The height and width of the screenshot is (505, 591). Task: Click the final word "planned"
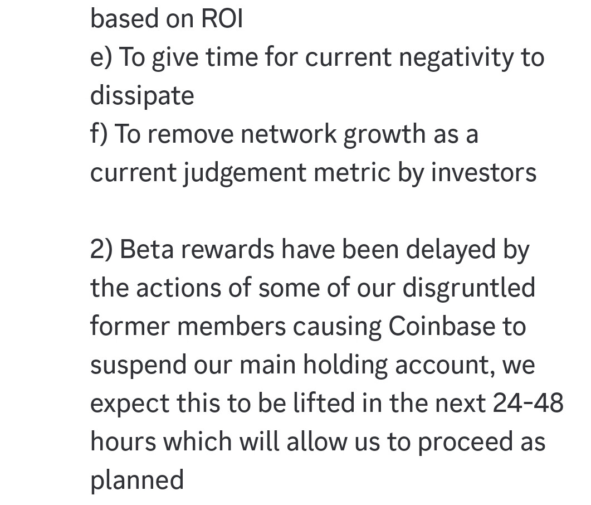click(x=137, y=480)
